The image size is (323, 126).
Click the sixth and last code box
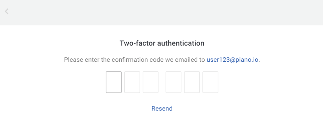click(x=210, y=82)
